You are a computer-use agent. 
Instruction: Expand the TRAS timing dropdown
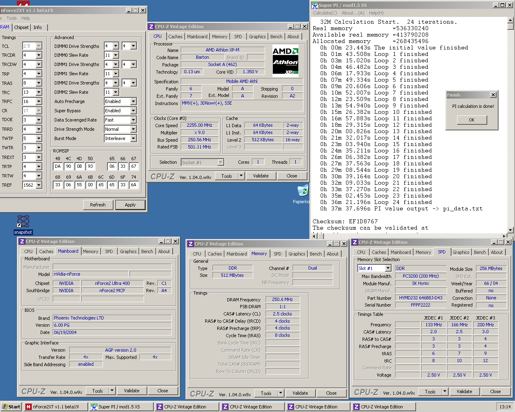pyautogui.click(x=39, y=83)
